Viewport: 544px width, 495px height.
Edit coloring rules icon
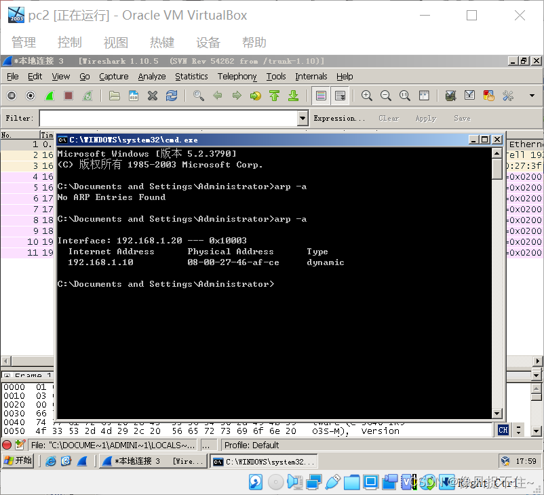(489, 96)
